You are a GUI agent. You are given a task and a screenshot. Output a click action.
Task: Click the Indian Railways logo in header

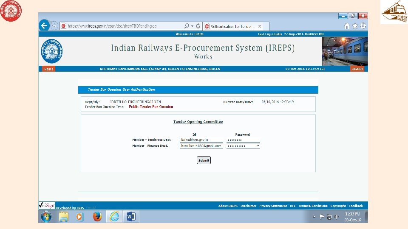pyautogui.click(x=51, y=51)
